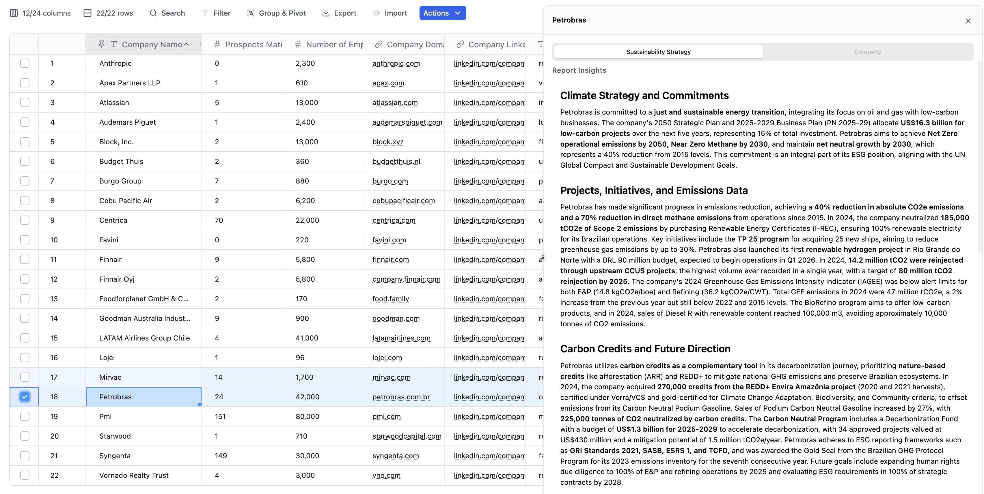
Task: Click the Centrica company name cell
Action: click(x=113, y=220)
